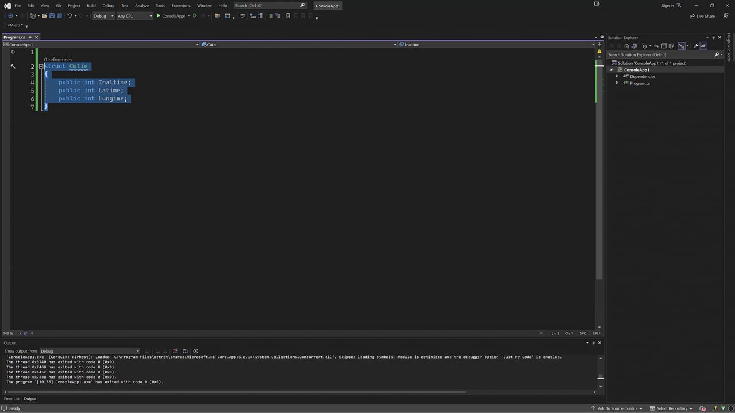Expand the Program.cs tree node

617,83
